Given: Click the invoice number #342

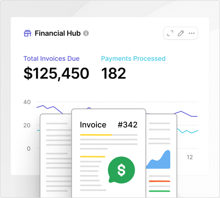Looking at the screenshot, I should click(127, 125).
